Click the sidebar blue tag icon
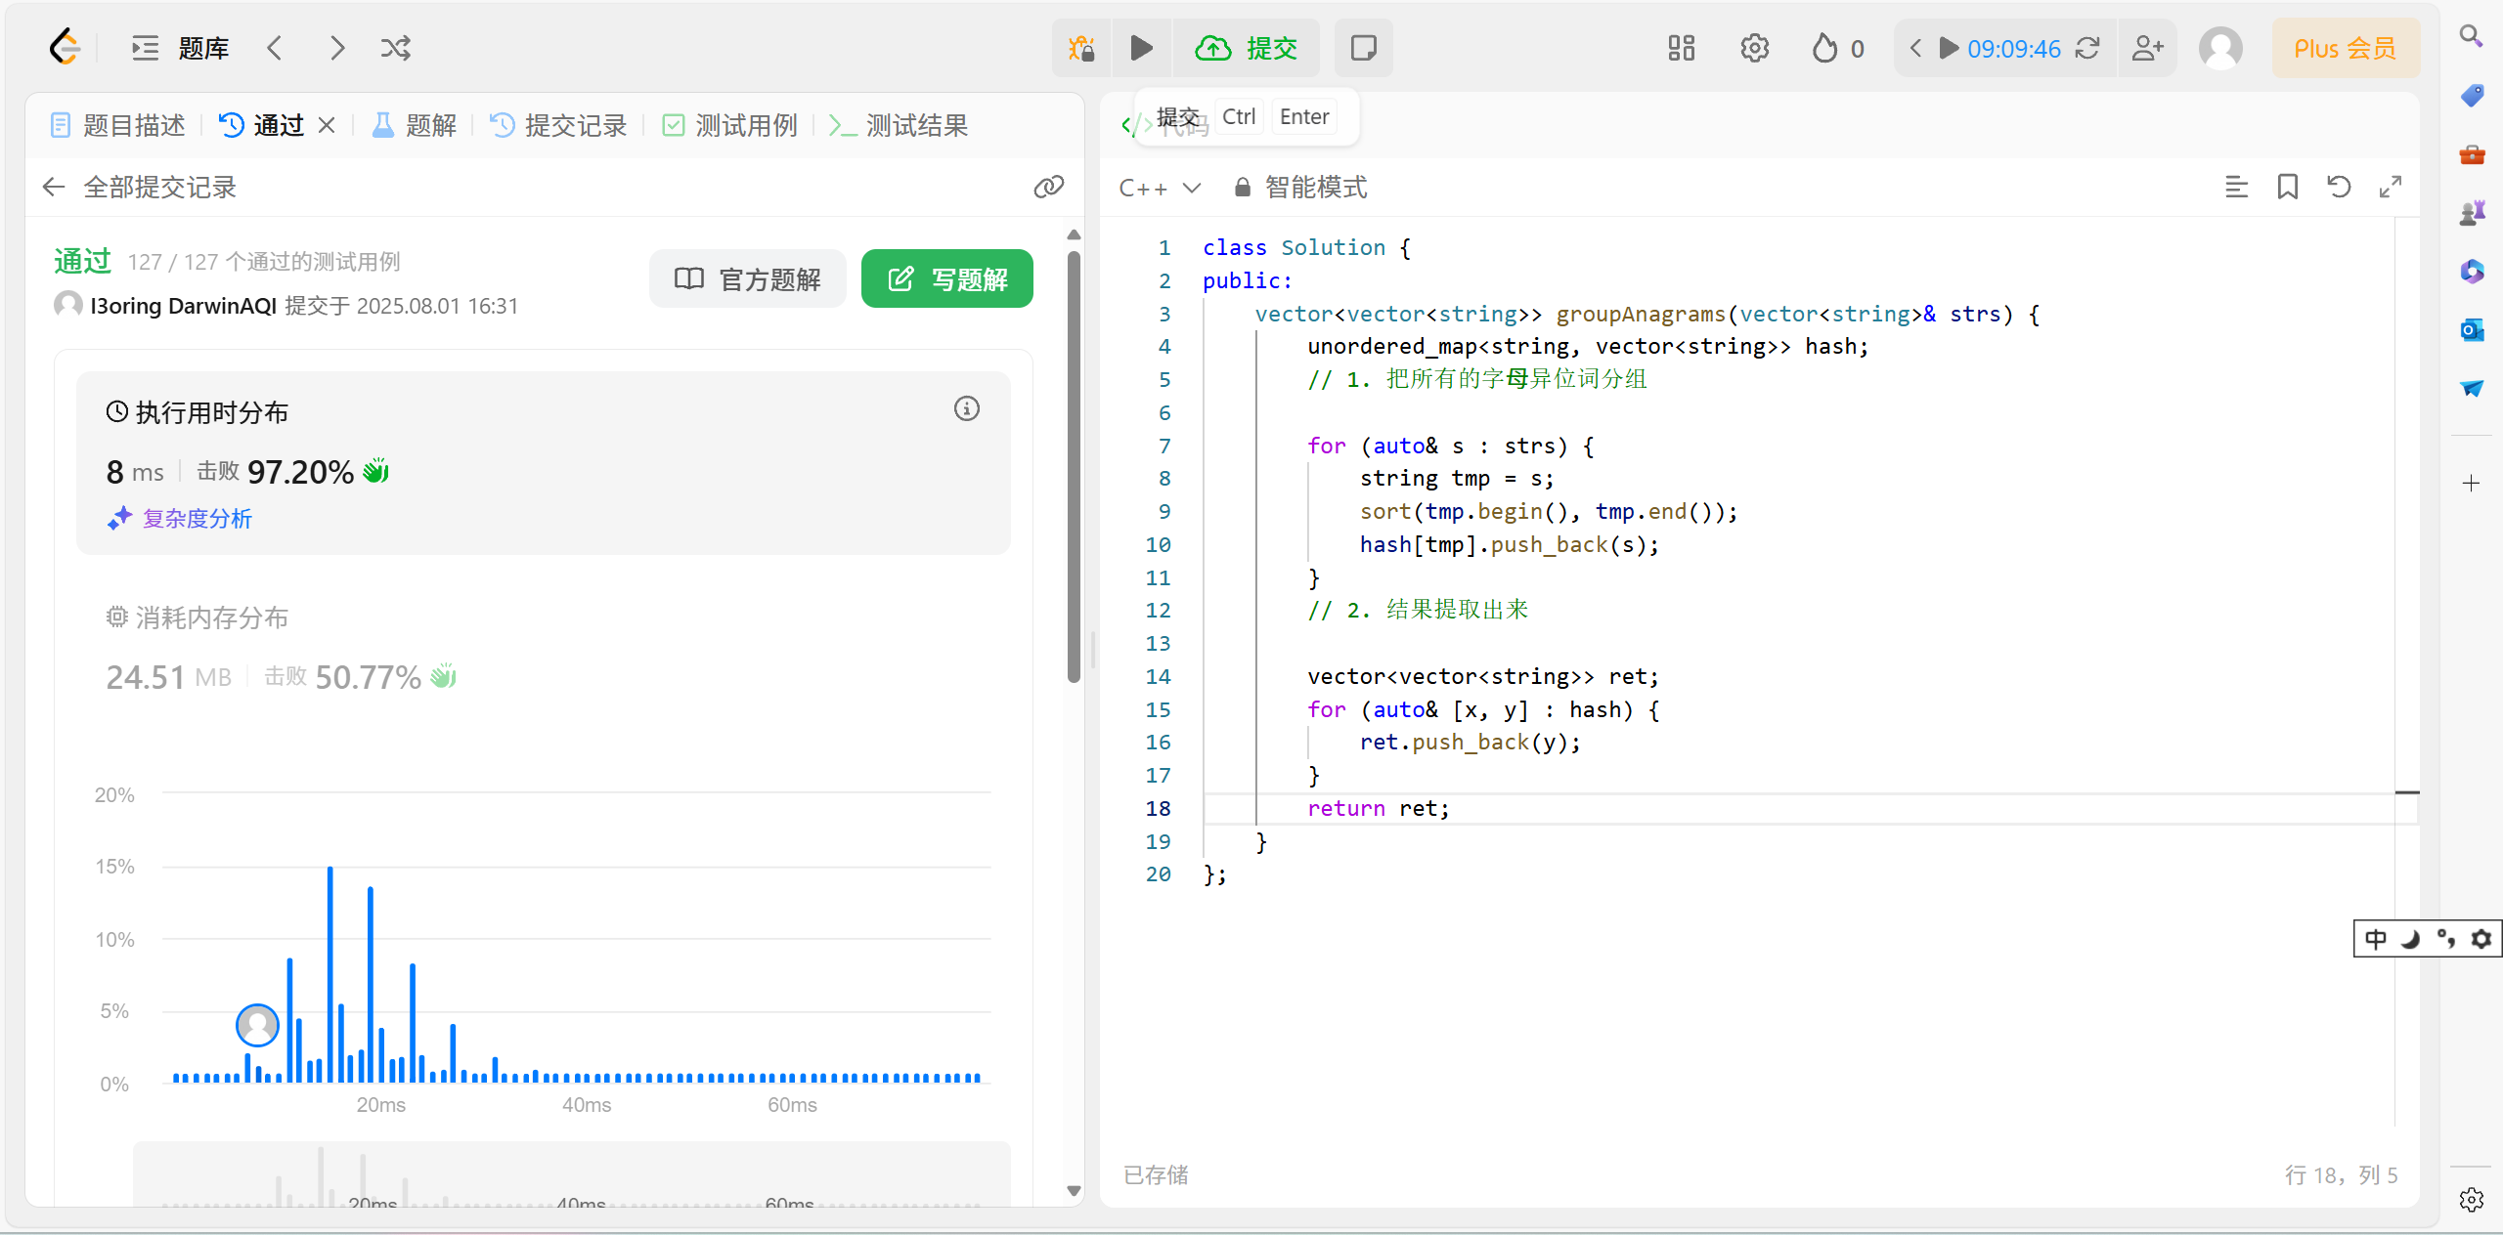This screenshot has width=2503, height=1235. pos(2472,95)
